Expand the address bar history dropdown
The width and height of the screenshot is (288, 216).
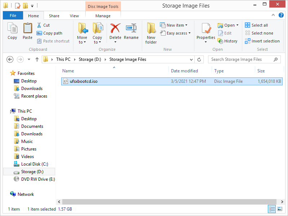tap(191, 59)
